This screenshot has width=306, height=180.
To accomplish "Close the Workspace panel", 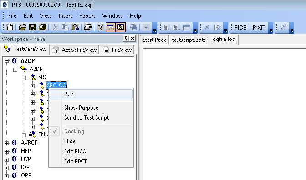I will 133,39.
